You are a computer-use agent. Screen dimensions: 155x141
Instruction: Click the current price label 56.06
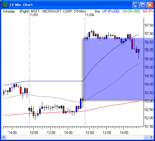(149, 50)
